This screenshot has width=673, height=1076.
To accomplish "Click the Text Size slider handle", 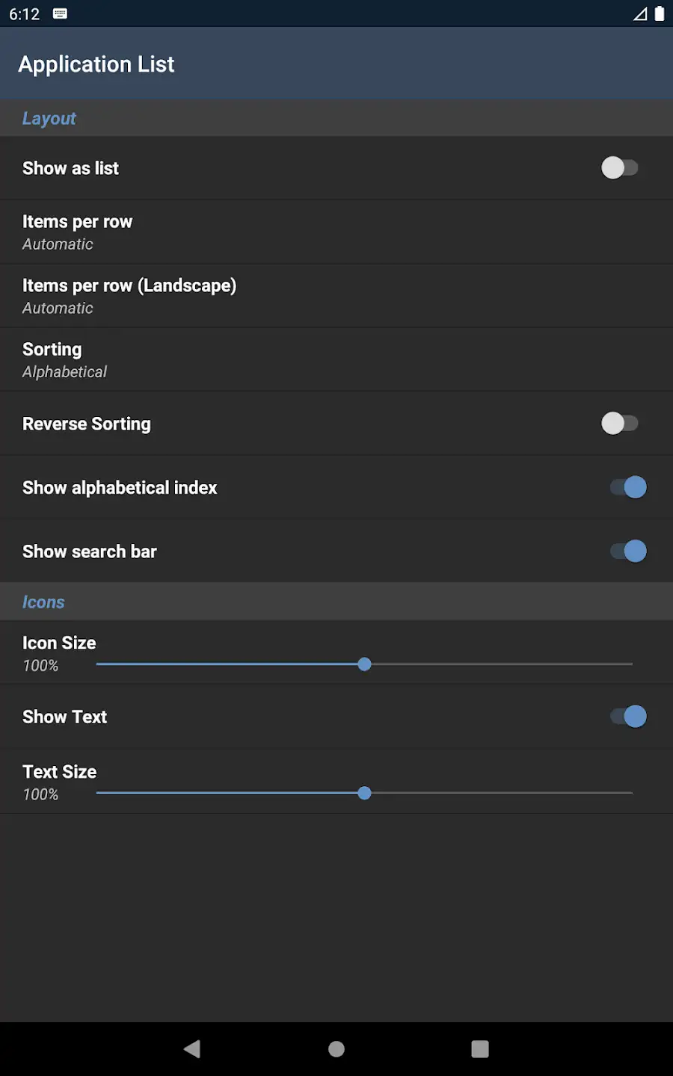I will click(x=364, y=793).
